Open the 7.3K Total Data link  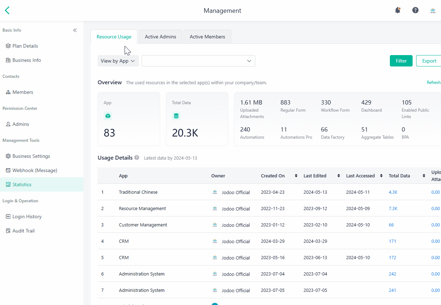(x=393, y=209)
